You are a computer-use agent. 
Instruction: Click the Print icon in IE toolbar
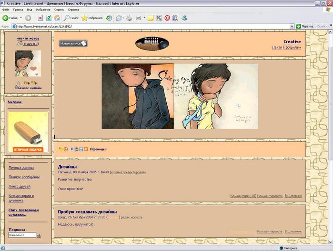[129, 18]
